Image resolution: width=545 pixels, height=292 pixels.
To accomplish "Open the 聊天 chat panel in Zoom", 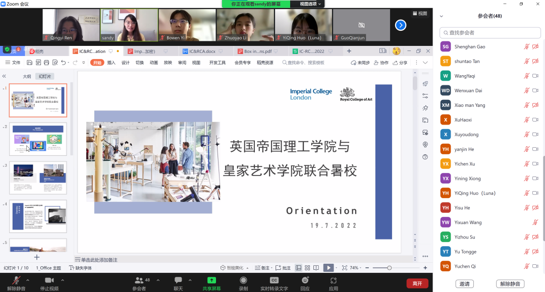I will pyautogui.click(x=179, y=281).
